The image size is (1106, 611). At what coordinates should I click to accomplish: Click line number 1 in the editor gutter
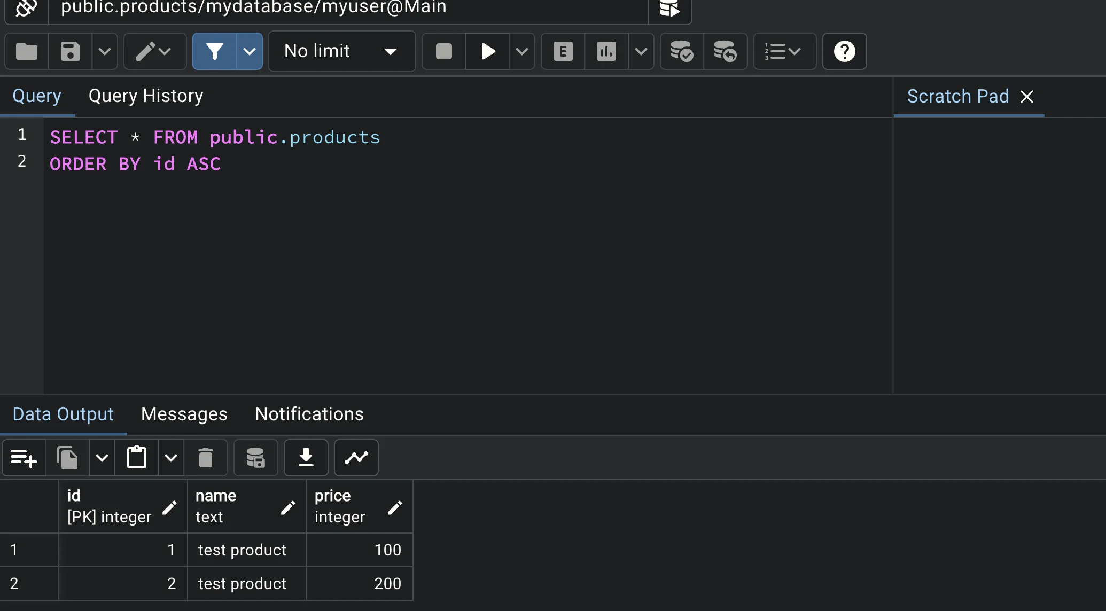[22, 135]
